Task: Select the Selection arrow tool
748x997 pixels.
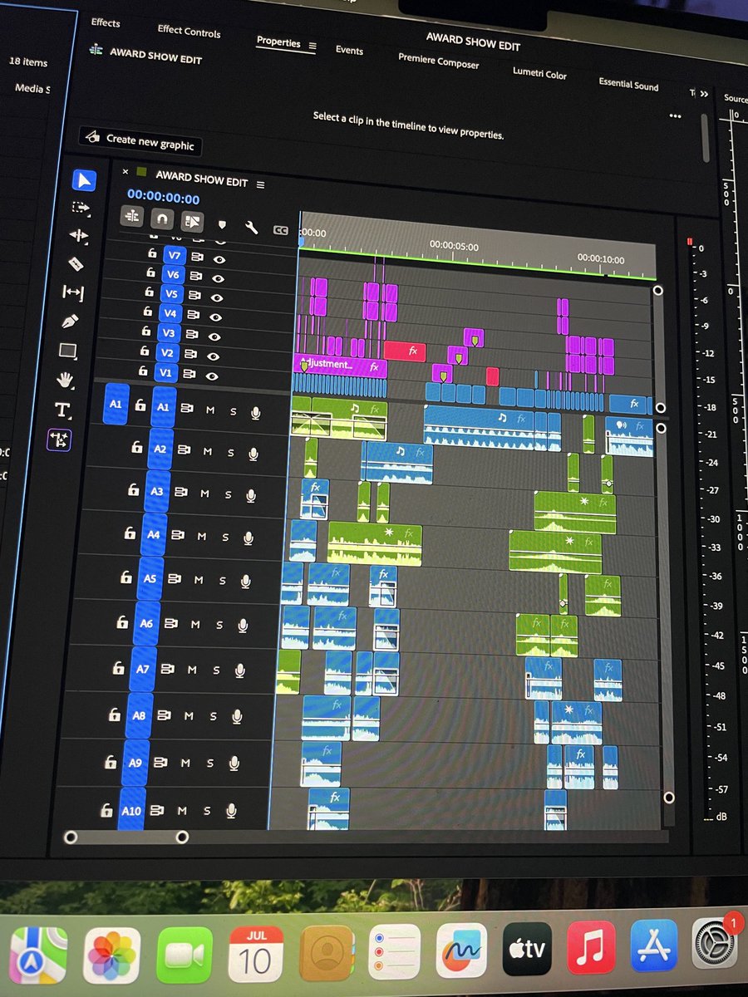Action: click(85, 180)
